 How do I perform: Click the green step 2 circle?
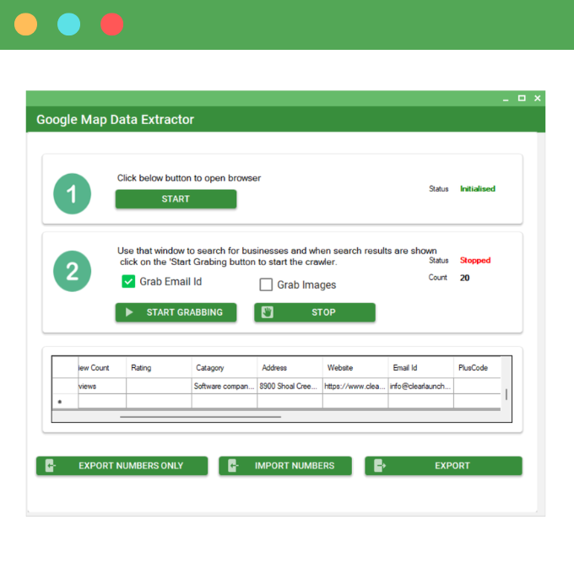[73, 271]
